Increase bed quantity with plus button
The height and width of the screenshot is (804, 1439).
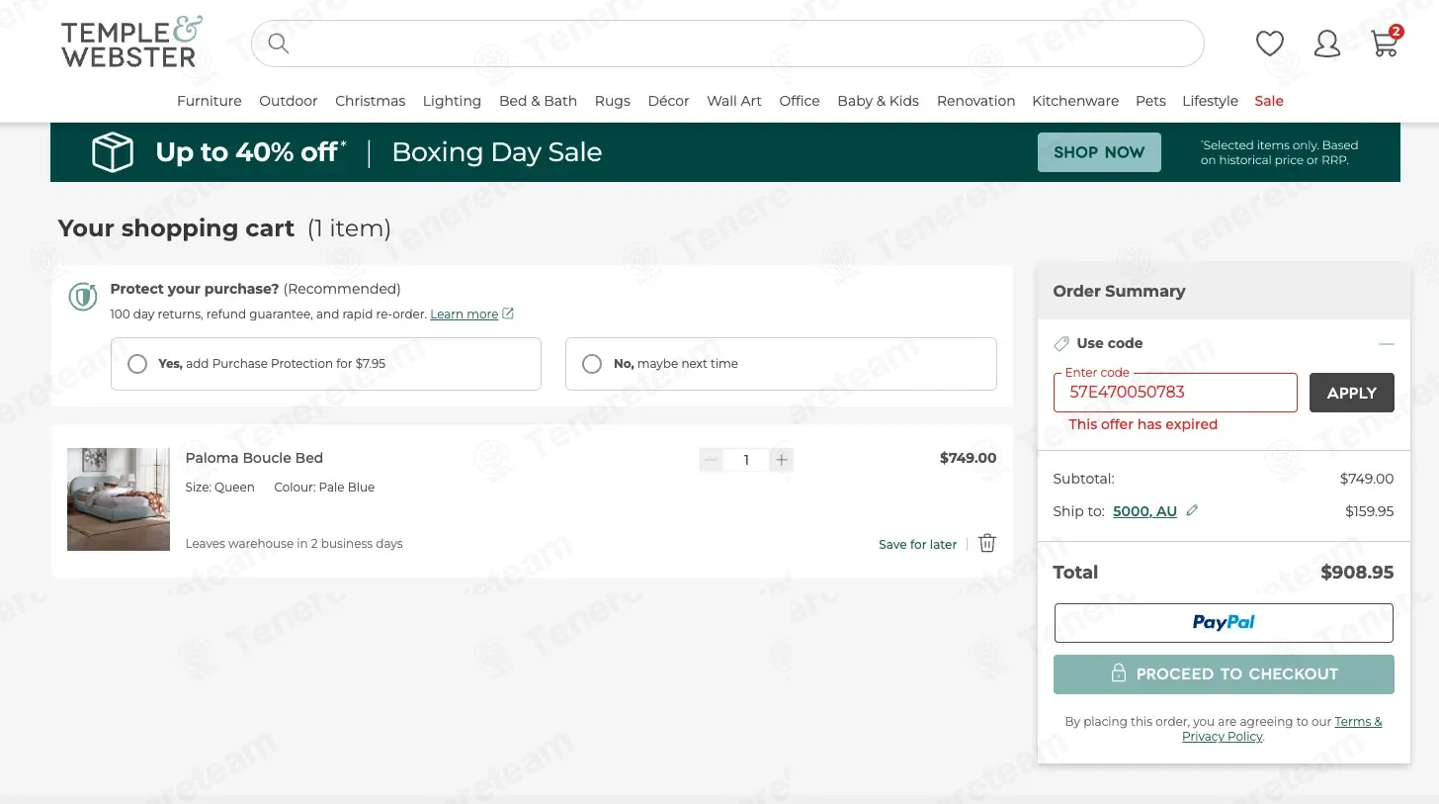(x=782, y=459)
